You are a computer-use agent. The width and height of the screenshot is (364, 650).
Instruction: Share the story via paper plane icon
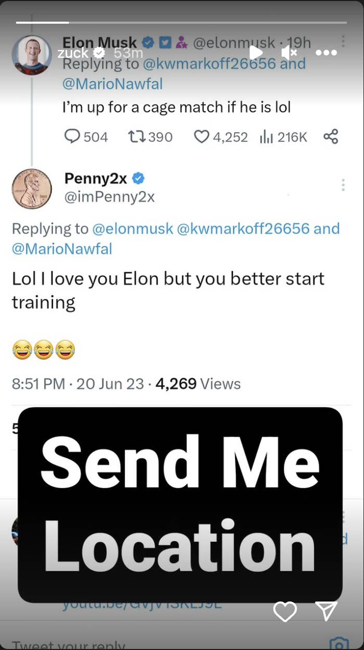327,611
